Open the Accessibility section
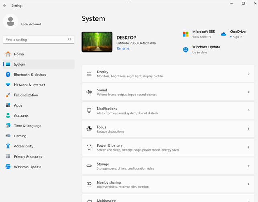The height and width of the screenshot is (202, 258). pyautogui.click(x=39, y=146)
